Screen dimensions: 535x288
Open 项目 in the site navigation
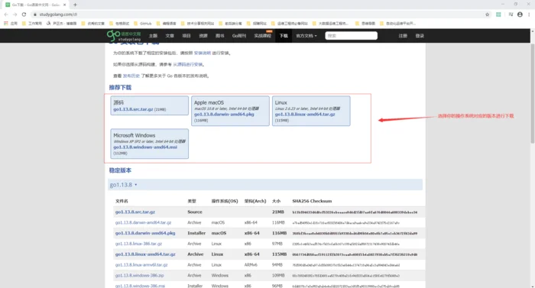coord(186,35)
